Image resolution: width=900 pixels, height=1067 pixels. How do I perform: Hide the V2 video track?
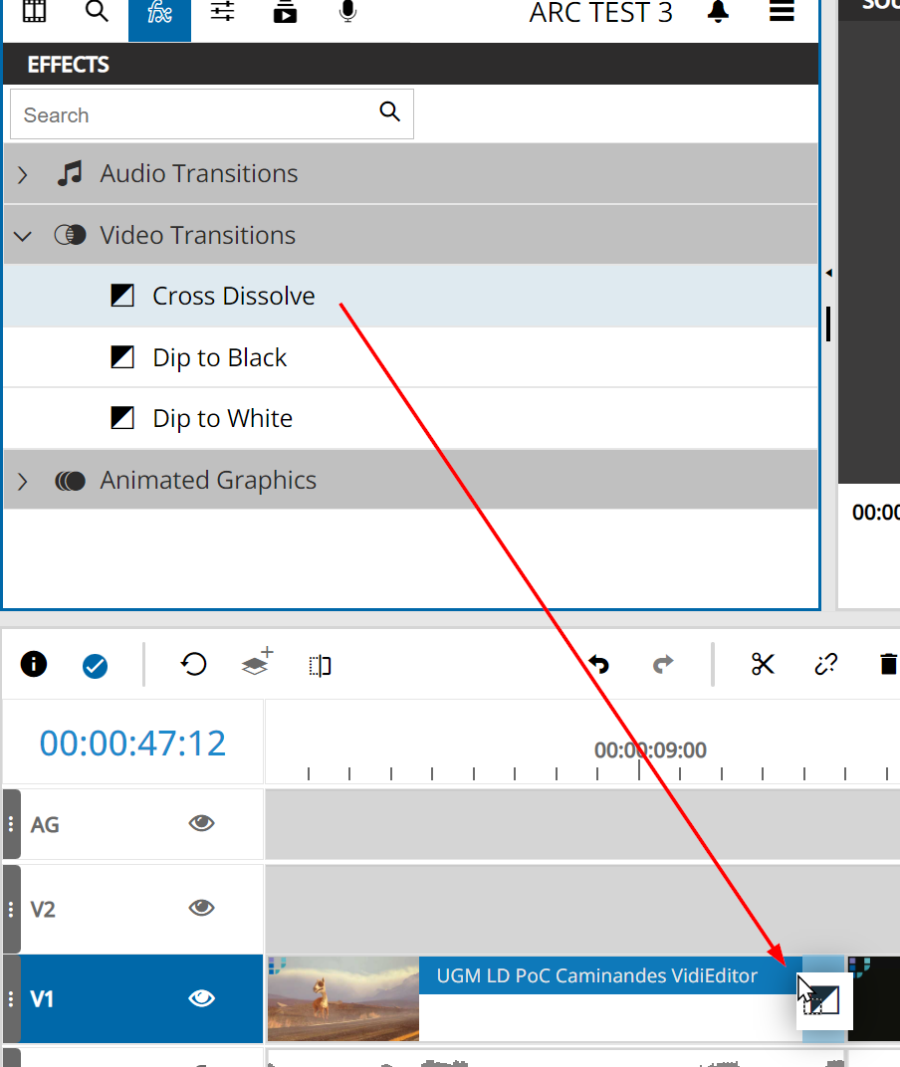pyautogui.click(x=201, y=908)
